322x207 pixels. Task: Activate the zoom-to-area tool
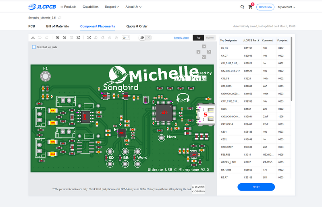(71, 38)
